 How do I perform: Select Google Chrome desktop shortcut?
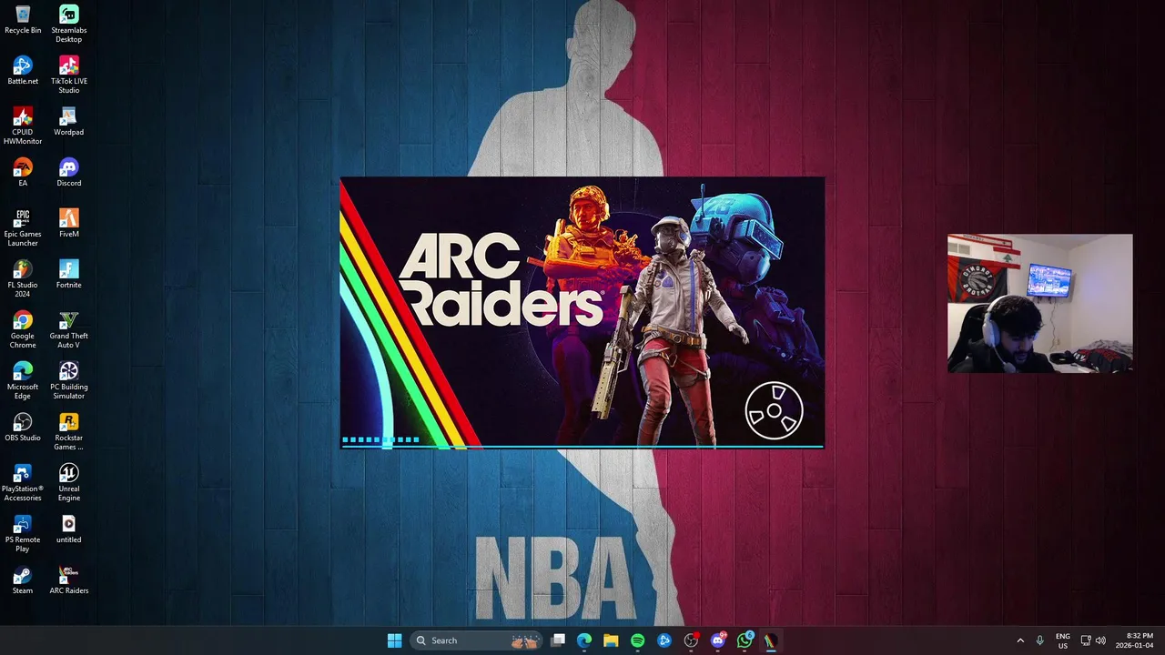coord(23,329)
